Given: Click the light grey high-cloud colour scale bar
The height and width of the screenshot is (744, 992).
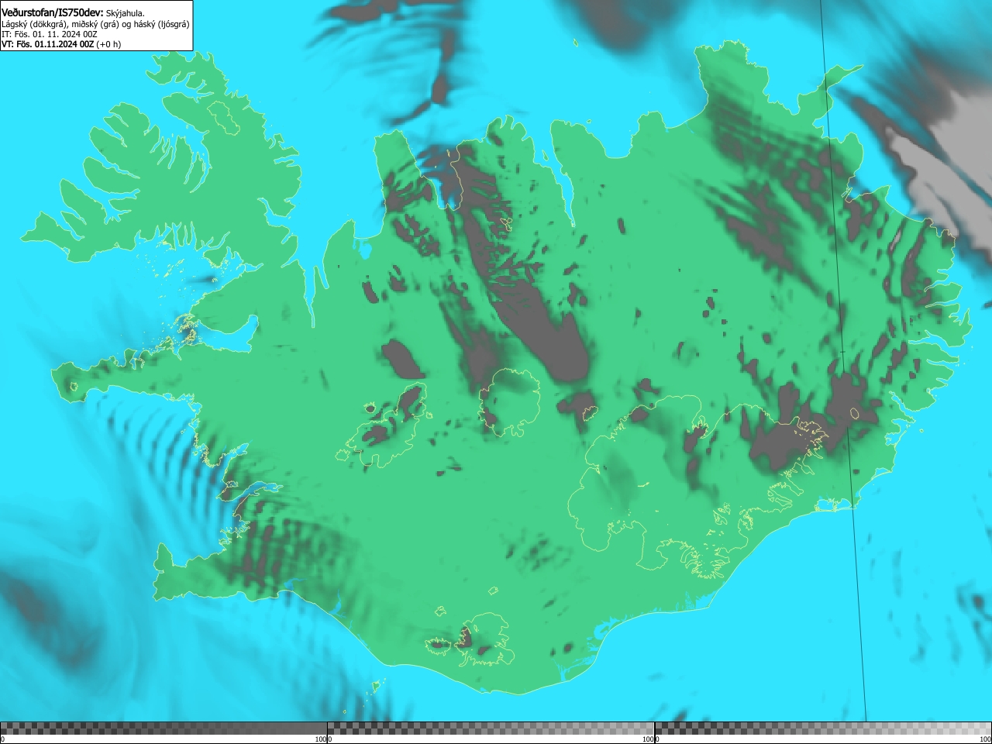Looking at the screenshot, I should click(x=823, y=728).
